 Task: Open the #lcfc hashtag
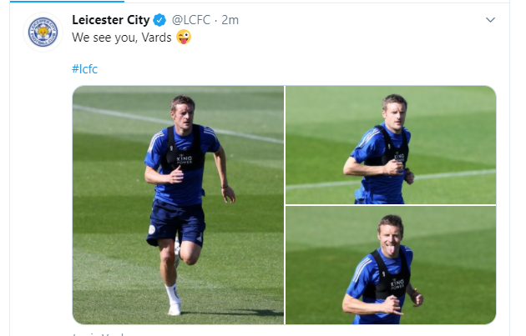[84, 69]
